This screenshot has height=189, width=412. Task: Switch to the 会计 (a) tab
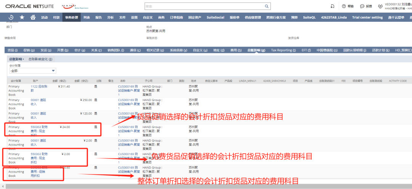point(80,50)
